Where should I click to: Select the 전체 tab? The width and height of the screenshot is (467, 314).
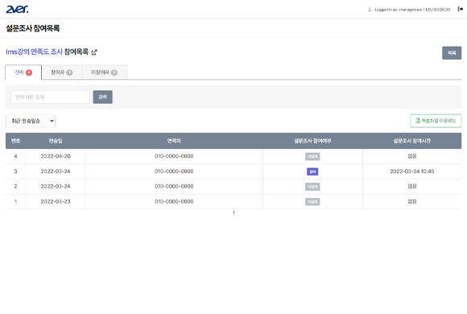[23, 72]
